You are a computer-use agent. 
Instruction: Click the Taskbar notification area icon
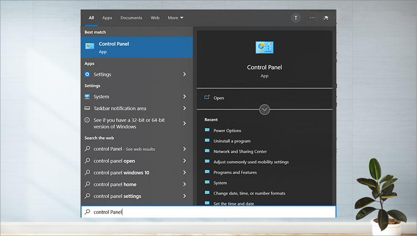tap(87, 108)
